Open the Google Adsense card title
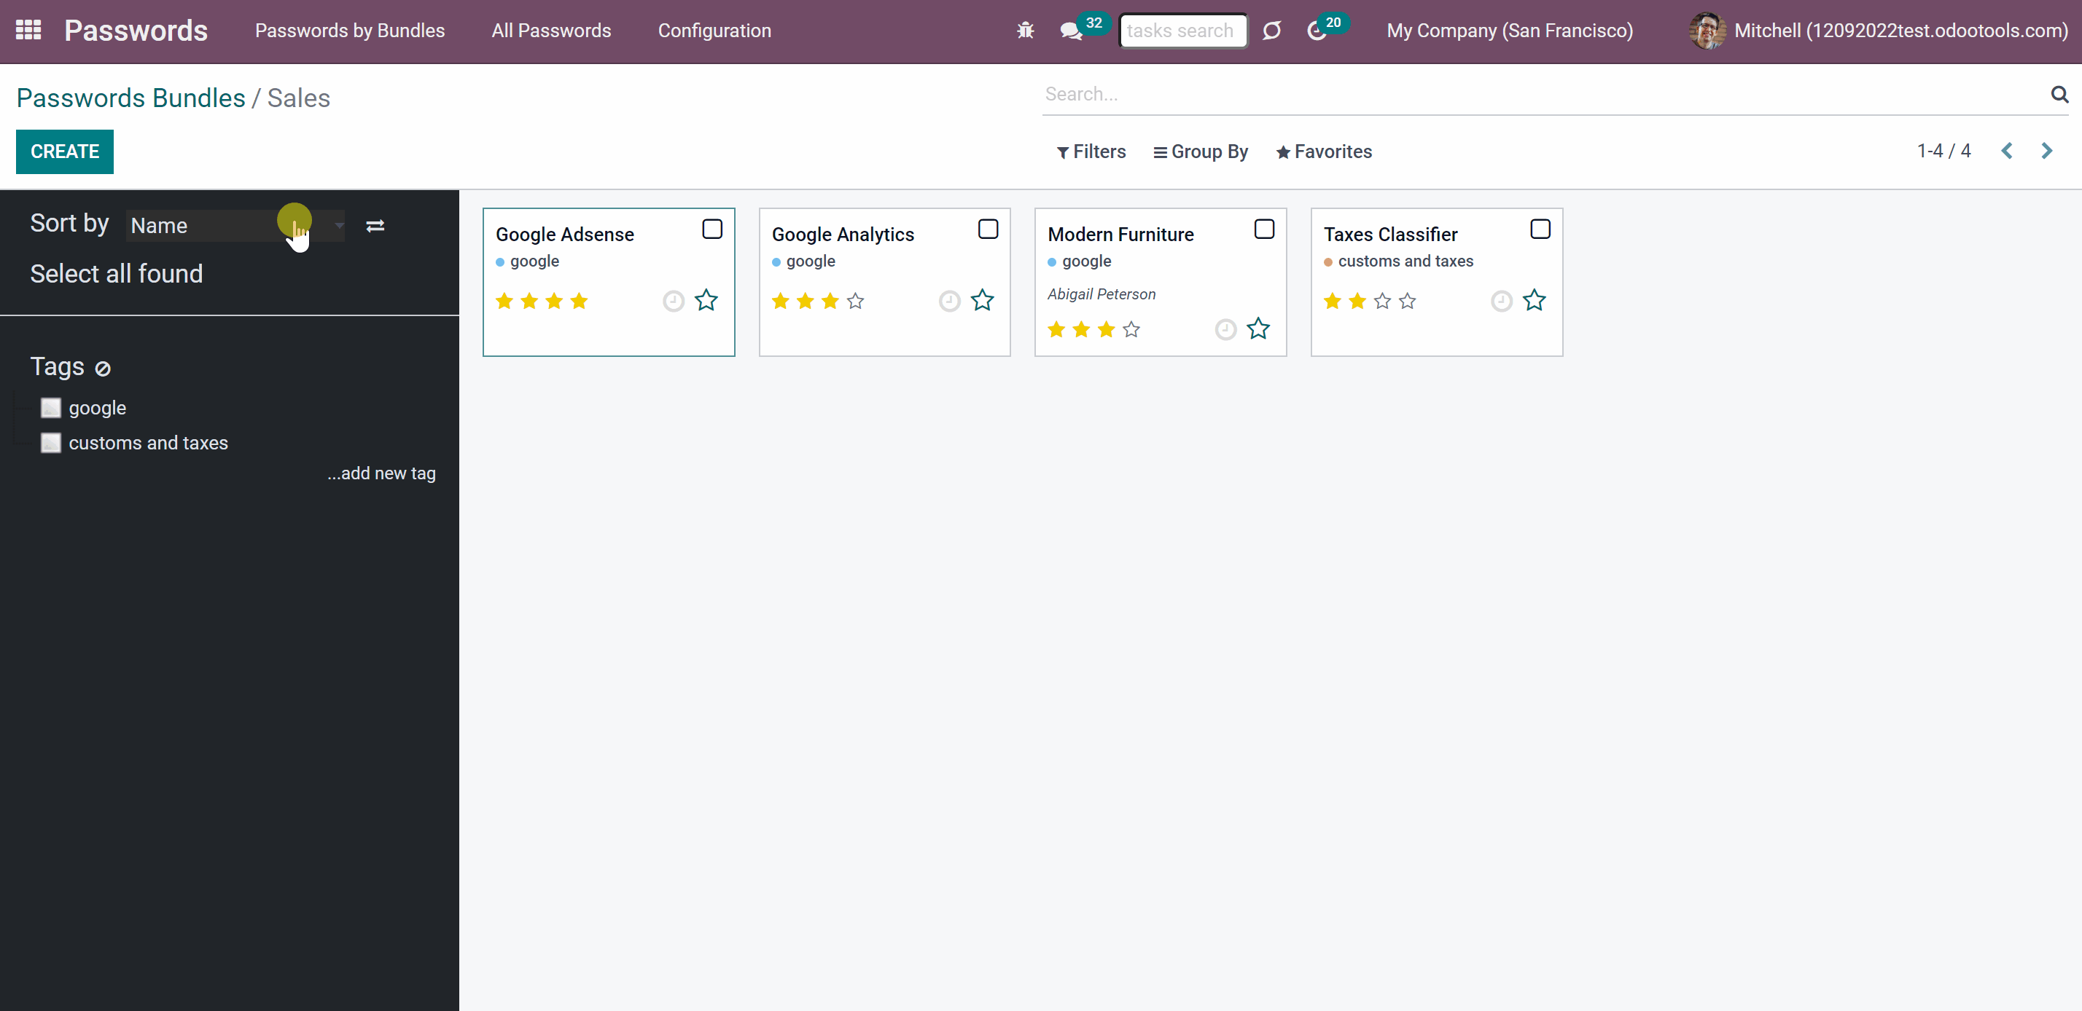Screen dimensions: 2082x1011 564,235
